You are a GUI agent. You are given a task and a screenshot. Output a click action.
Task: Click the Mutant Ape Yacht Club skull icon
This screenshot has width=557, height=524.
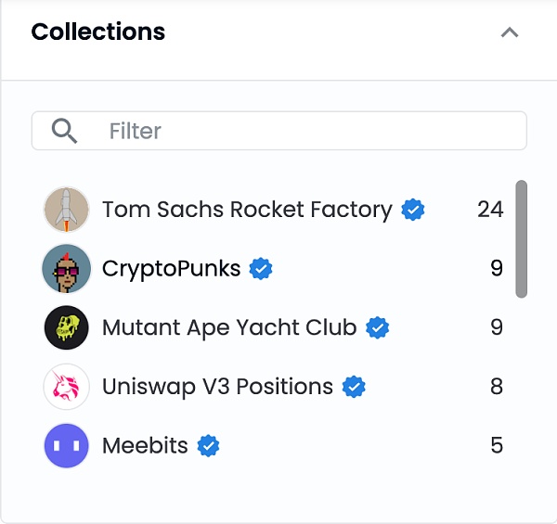tap(67, 327)
